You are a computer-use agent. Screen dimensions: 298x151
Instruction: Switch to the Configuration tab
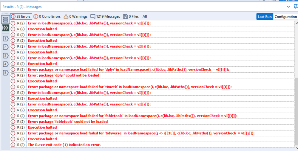point(285,17)
